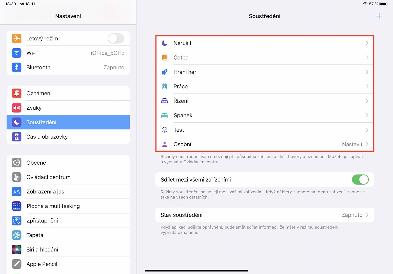Disable Sdílet mezi všemi zařízeními switch

coord(360,180)
